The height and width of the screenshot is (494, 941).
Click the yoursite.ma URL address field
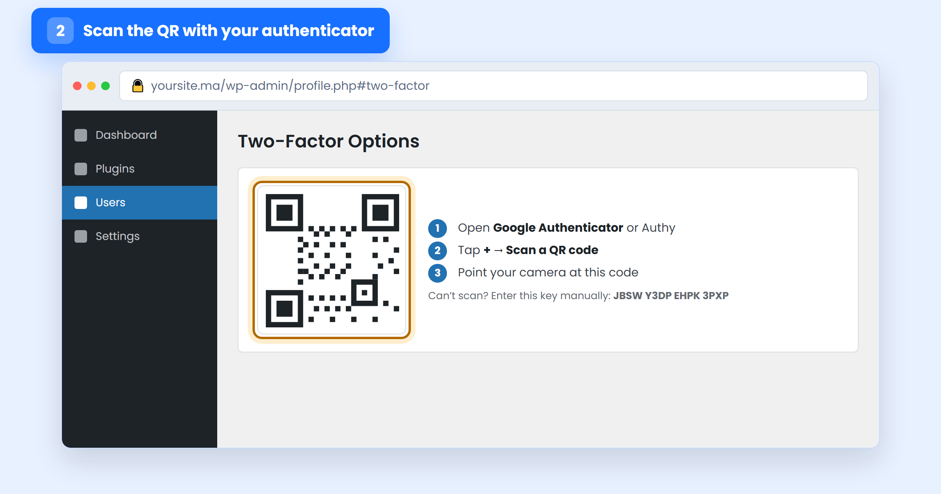pyautogui.click(x=493, y=86)
